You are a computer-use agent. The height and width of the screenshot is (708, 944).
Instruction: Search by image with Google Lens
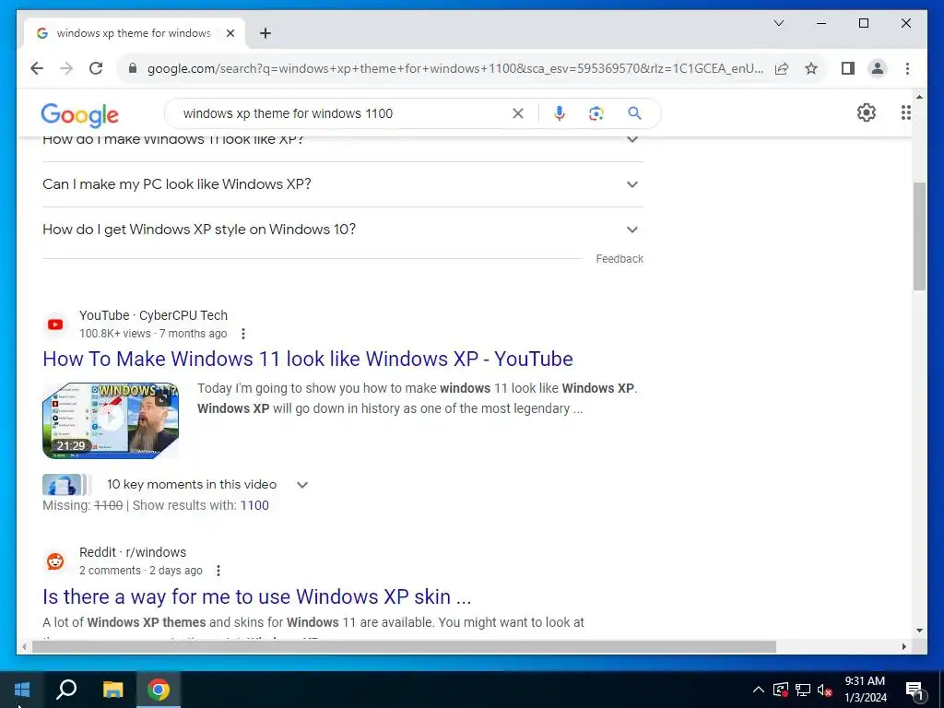596,113
